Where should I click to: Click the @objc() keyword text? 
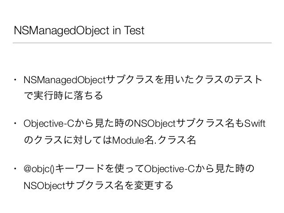tap(39, 169)
